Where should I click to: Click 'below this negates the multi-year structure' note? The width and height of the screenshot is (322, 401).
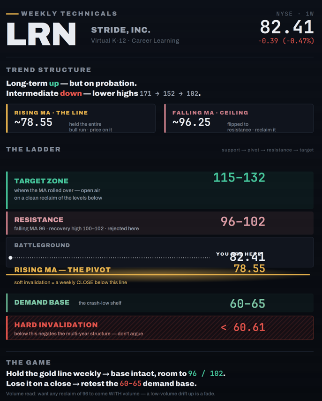(x=78, y=333)
